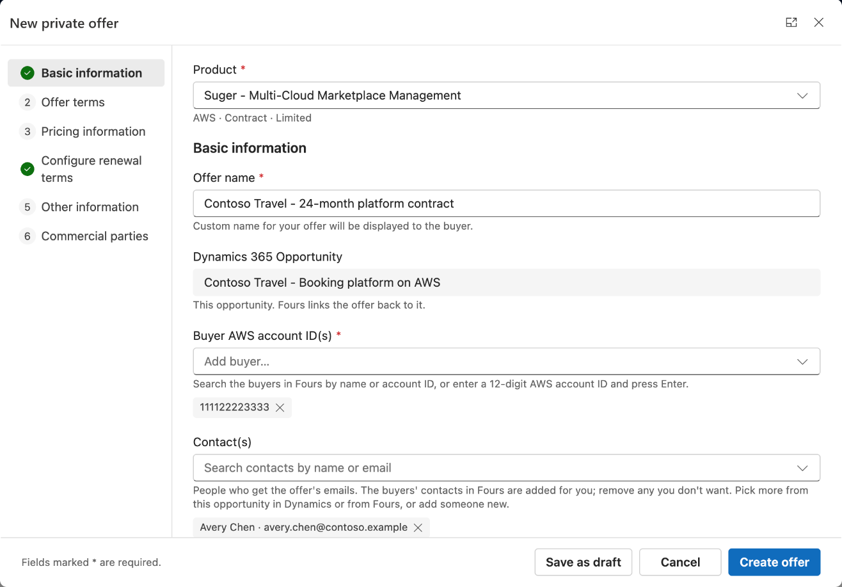This screenshot has width=842, height=587.
Task: Remove buyer account 111122223333 chip
Action: coord(280,408)
